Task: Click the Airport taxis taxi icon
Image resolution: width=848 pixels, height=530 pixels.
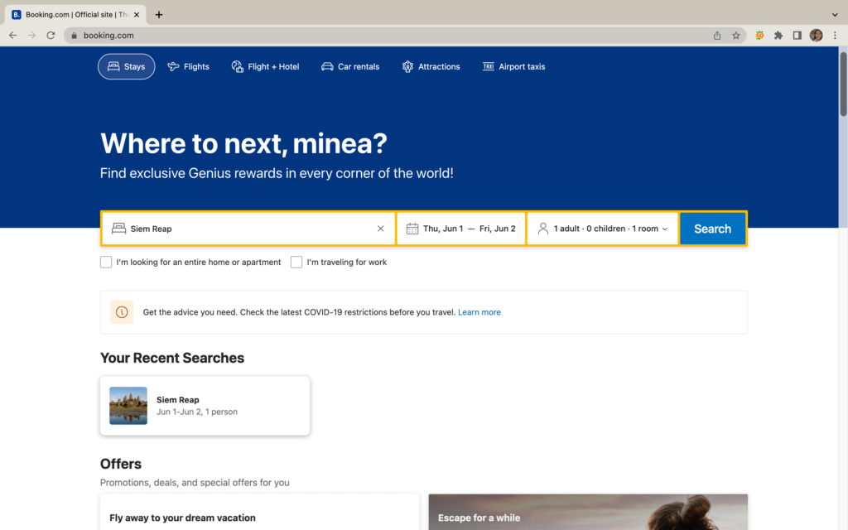Action: (x=488, y=65)
